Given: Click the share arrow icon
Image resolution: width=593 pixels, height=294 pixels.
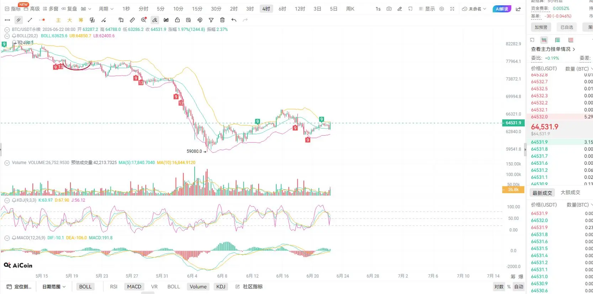Looking at the screenshot, I should pyautogui.click(x=518, y=9).
